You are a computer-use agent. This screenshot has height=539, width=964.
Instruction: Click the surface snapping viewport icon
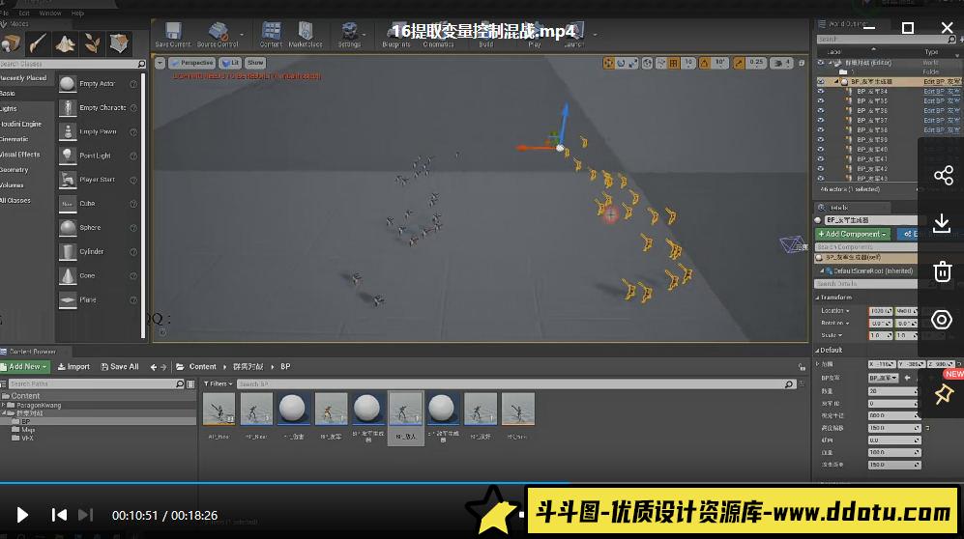(662, 63)
